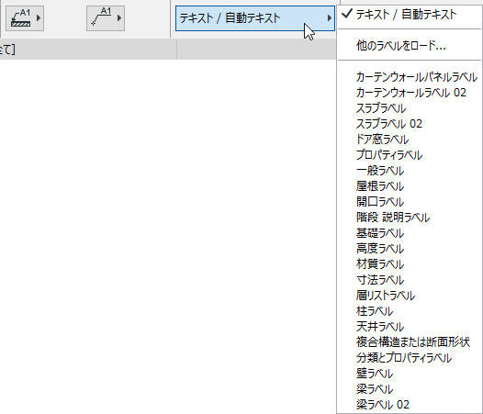Screen dimensions: 483x414
Task: Choose the checked テキスト / 自動テキスト entry
Action: (x=409, y=15)
